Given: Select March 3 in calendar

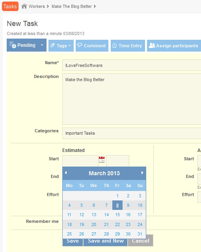Looking at the screenshot, I should [x=140, y=196].
